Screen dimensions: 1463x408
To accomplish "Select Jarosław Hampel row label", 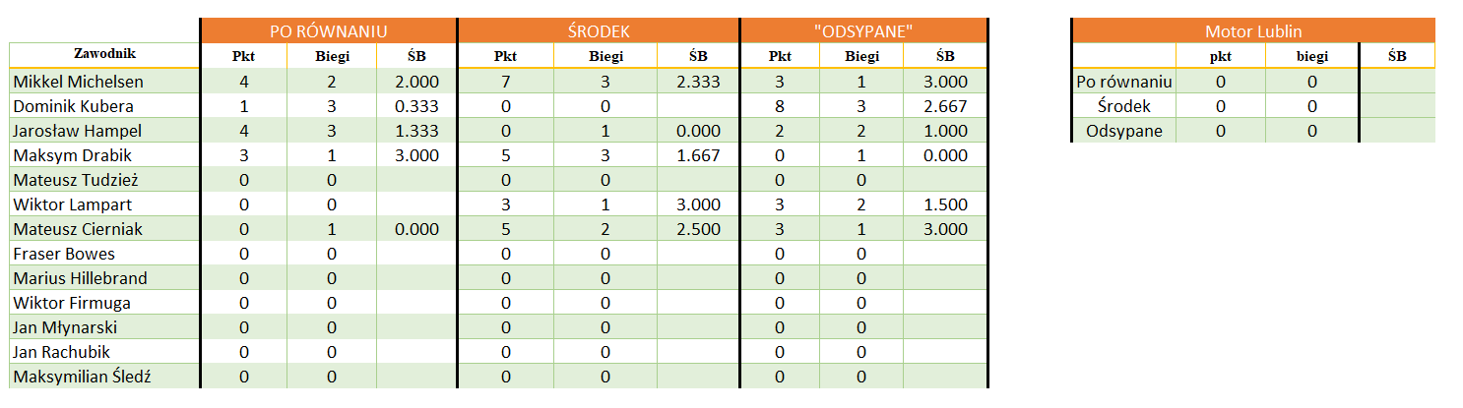I will coord(104,131).
